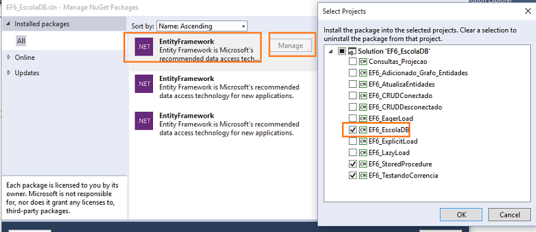Toggle the Solution 'EF6_EscolaDB' tri-state checkbox
The height and width of the screenshot is (232, 536).
point(341,51)
